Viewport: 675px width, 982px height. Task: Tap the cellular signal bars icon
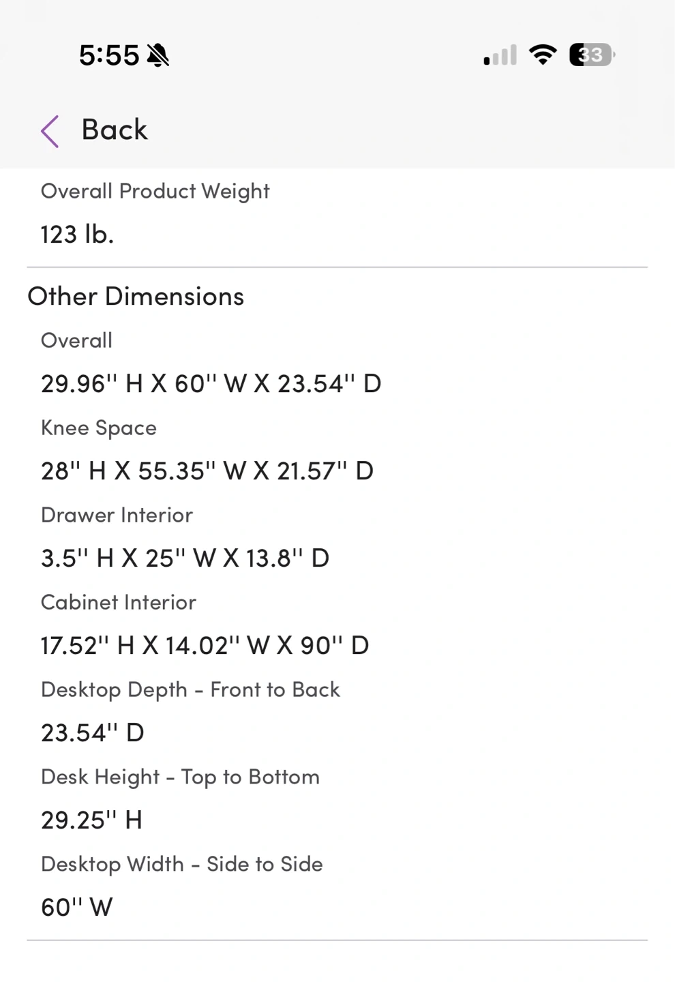(500, 55)
